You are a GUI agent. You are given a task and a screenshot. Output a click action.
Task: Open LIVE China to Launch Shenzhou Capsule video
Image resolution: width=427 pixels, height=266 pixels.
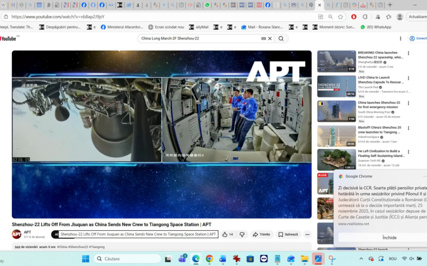[x=336, y=86]
